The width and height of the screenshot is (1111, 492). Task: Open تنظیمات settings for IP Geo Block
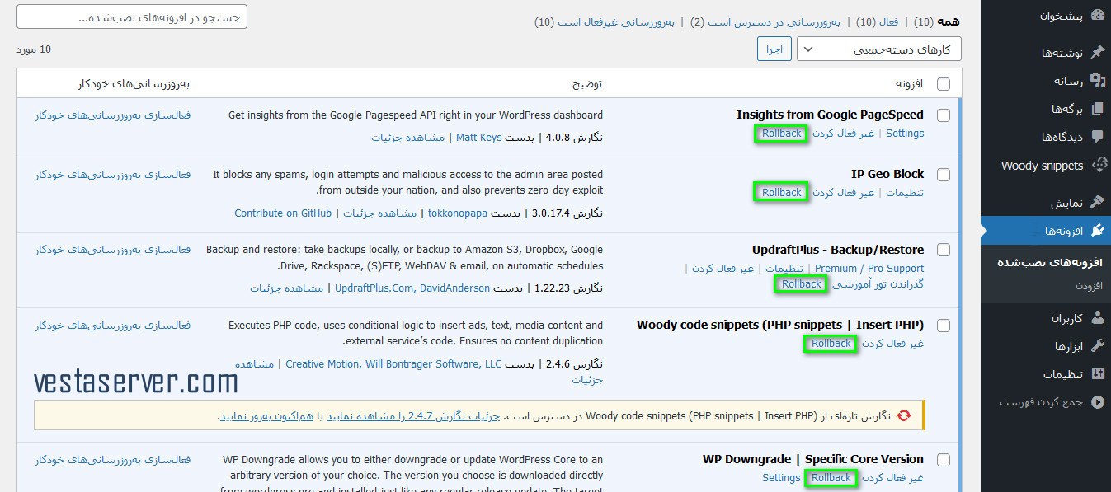(905, 193)
